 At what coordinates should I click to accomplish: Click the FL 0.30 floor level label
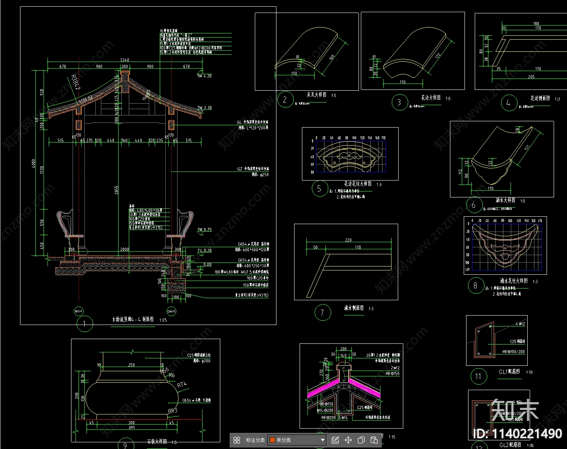click(205, 250)
